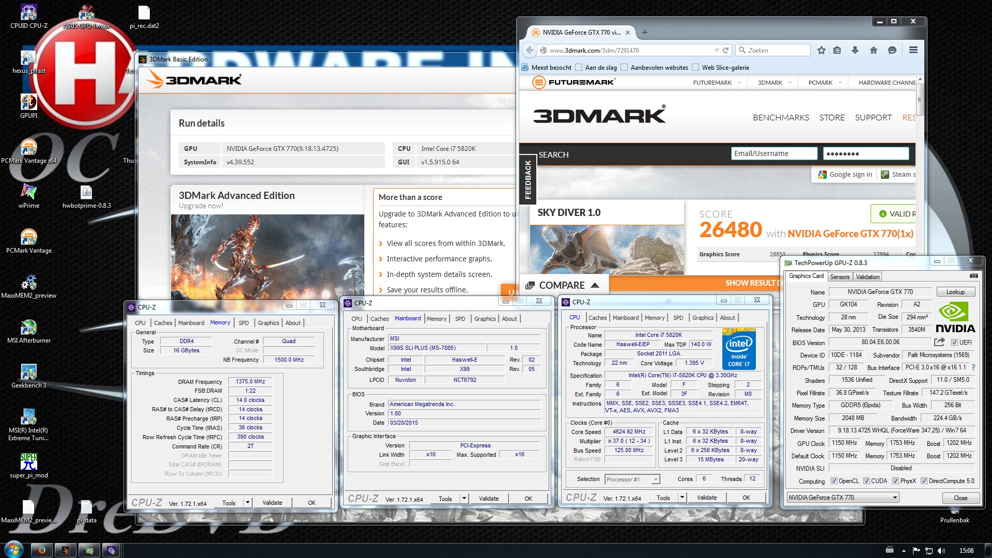This screenshot has width=992, height=558.
Task: Open Caches tab in CPU tab CPU-Z window
Action: point(597,318)
